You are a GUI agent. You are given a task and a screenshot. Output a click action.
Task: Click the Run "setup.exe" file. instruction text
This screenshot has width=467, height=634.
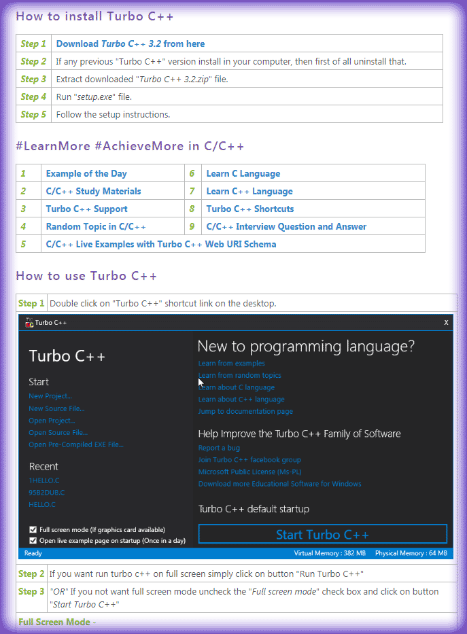pos(94,96)
